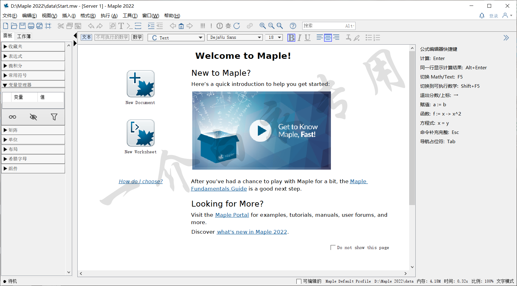This screenshot has height=286, width=517.
Task: Click the New Document maple icon
Action: point(140,84)
